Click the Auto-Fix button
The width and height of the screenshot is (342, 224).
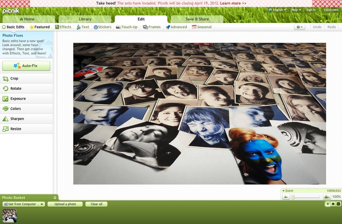tap(26, 66)
